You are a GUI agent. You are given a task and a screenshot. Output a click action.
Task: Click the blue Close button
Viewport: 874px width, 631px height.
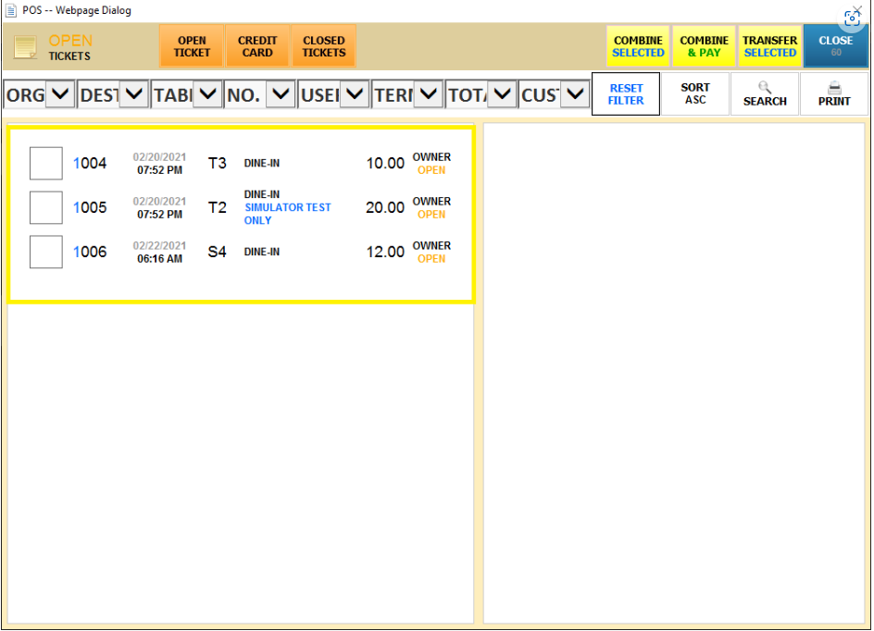[x=835, y=46]
